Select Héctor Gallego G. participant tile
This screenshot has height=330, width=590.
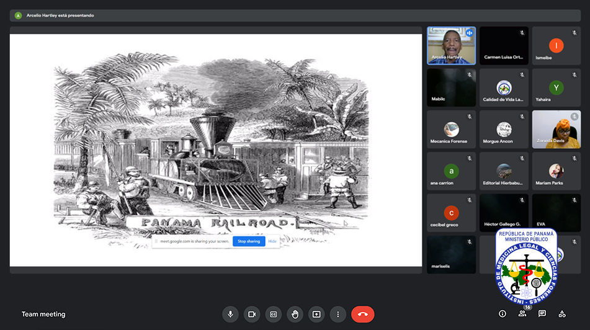click(504, 213)
